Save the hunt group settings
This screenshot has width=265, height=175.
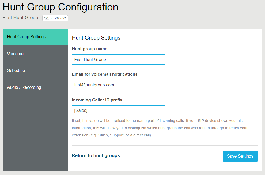coord(240,156)
